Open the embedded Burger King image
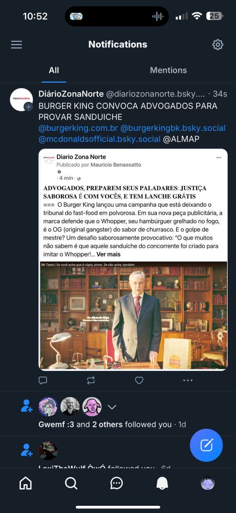 (133, 316)
